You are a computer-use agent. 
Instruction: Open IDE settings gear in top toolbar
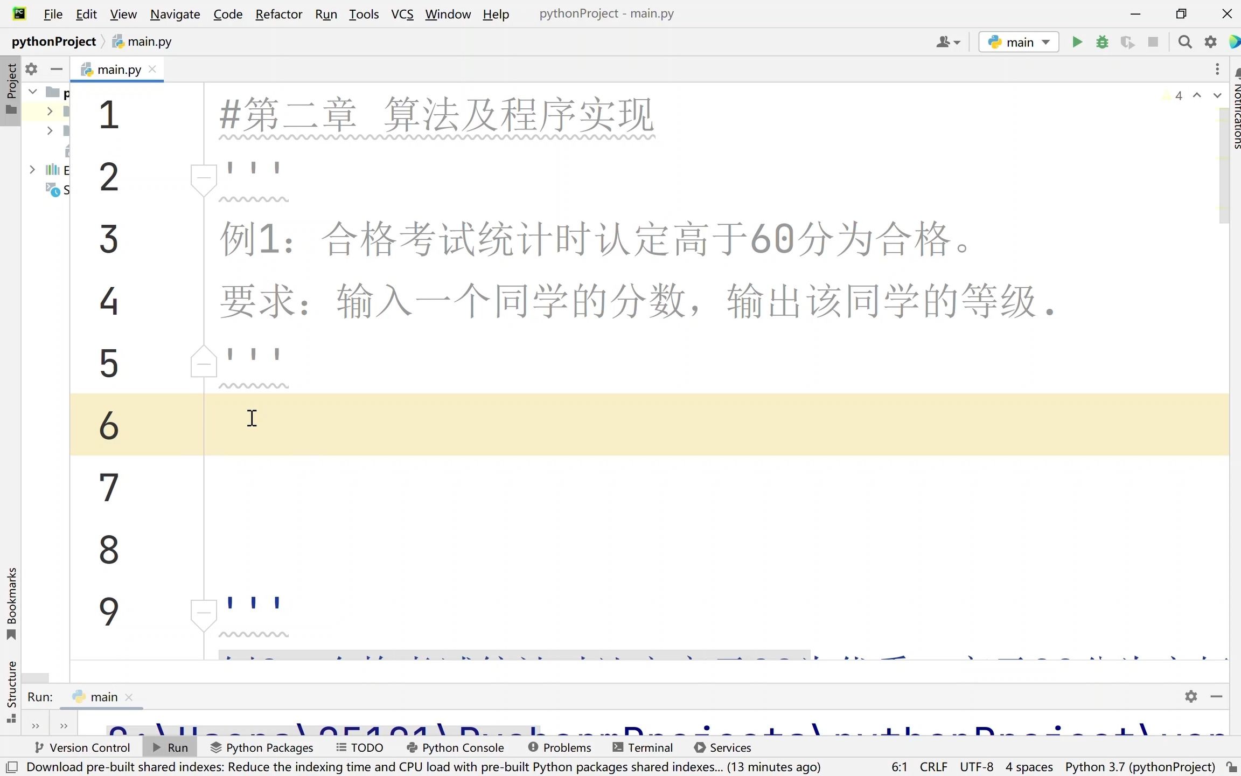click(x=1210, y=42)
